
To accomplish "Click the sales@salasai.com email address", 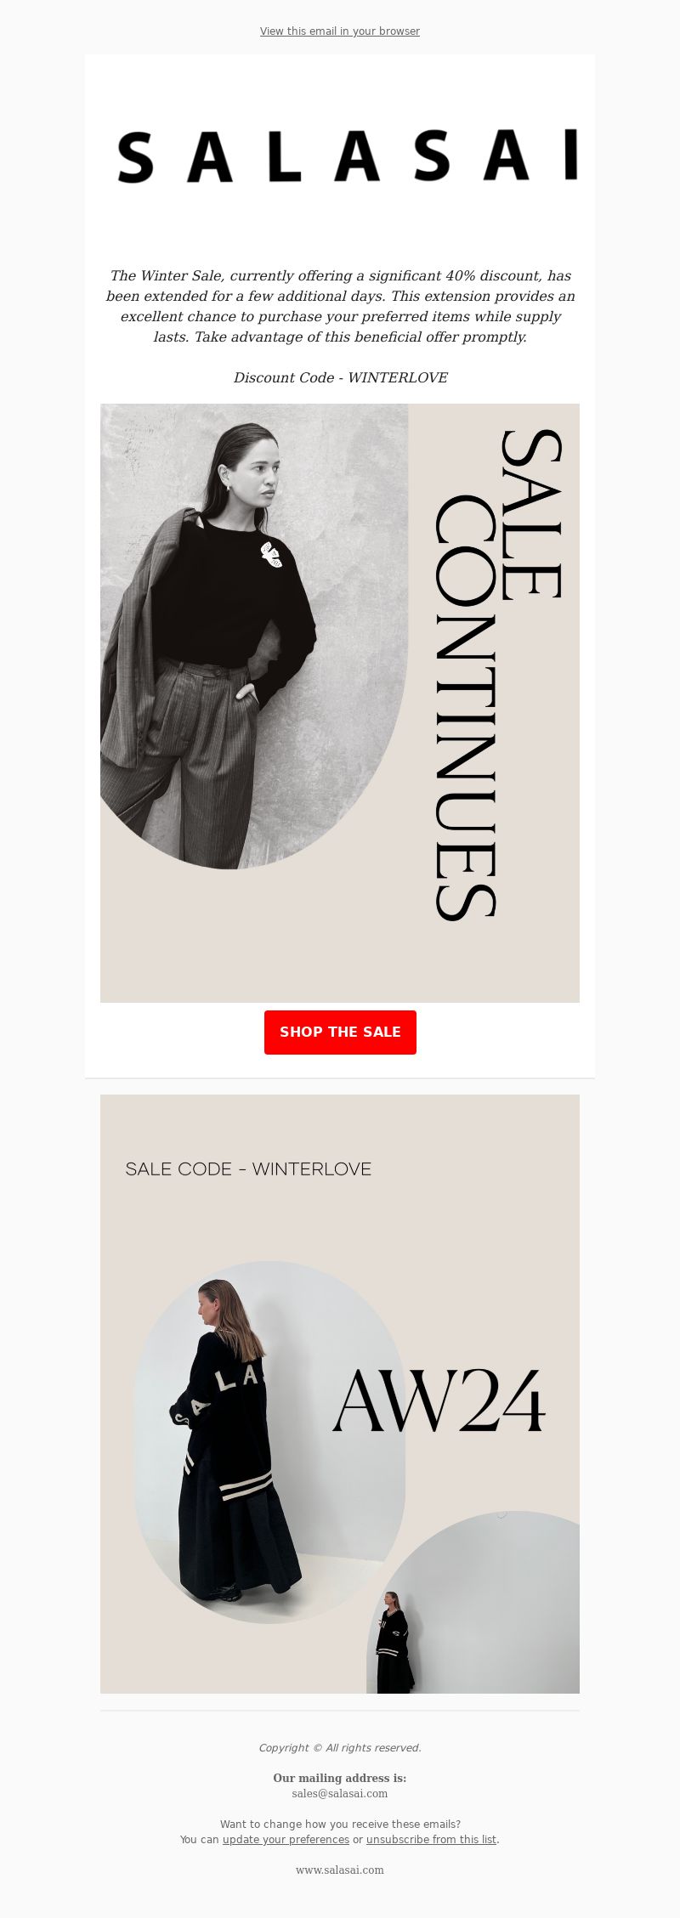I will [x=340, y=1794].
